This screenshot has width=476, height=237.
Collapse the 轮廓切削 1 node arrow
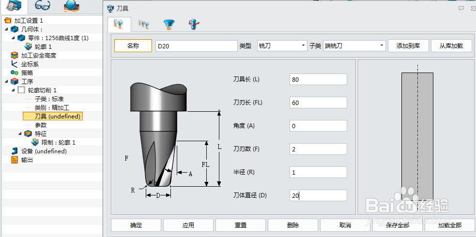[x=14, y=90]
